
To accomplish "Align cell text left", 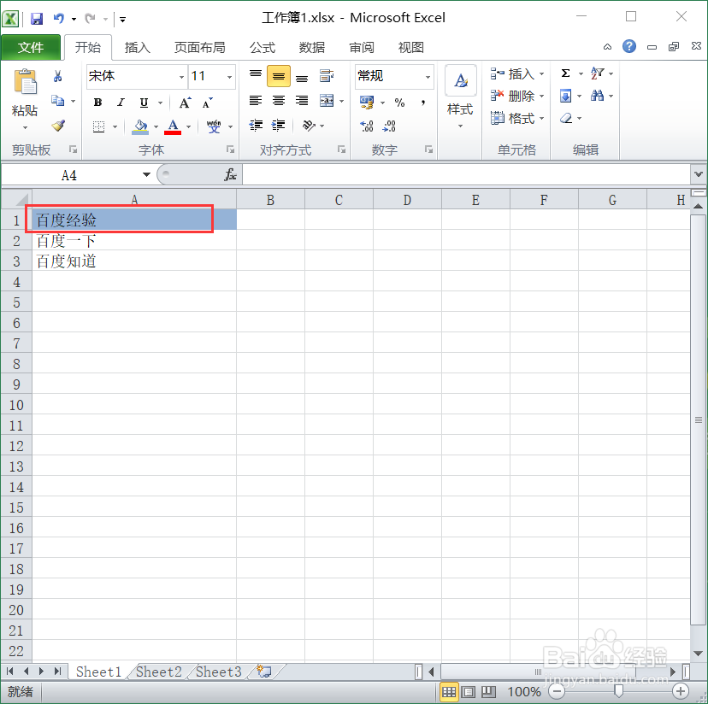I will click(256, 101).
